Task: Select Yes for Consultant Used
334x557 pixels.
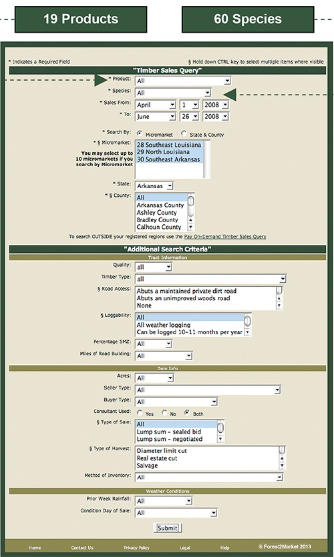Action: click(x=140, y=412)
